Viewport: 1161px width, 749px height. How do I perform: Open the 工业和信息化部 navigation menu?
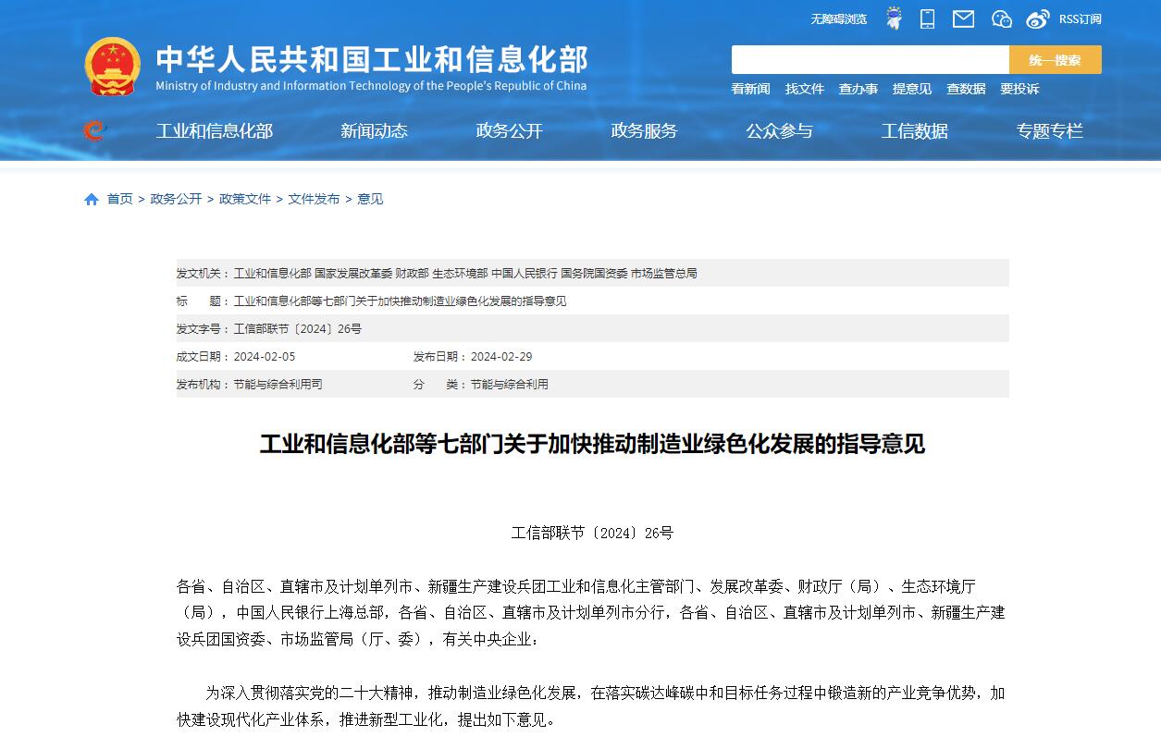pos(215,131)
